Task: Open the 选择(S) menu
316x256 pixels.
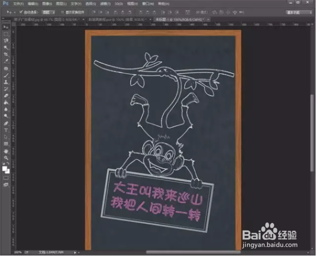Action: tap(91, 4)
